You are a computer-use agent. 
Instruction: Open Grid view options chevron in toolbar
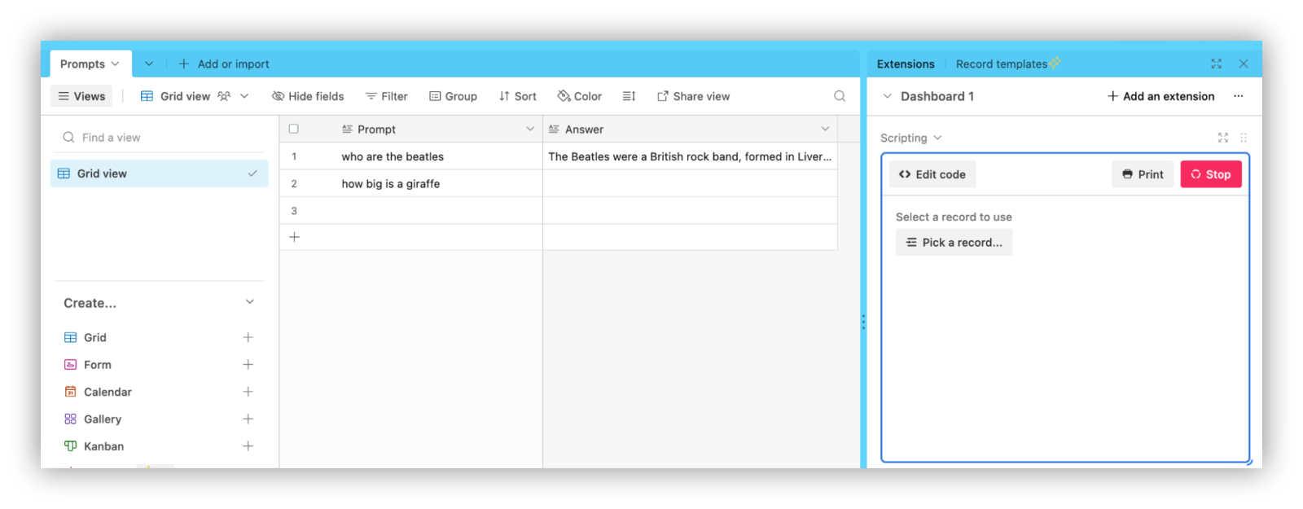click(244, 96)
